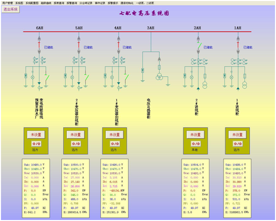Open the 用户管理 menu
The image size is (276, 221).
[x=7, y=3]
